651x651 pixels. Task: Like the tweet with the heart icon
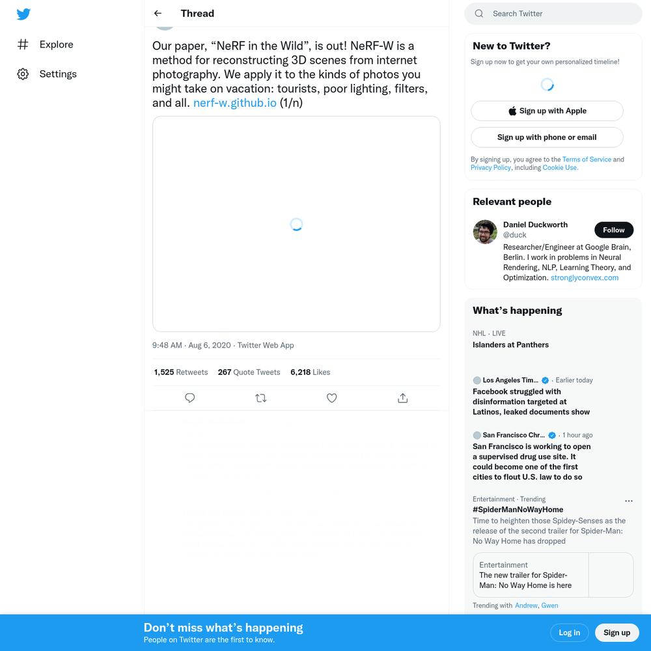[332, 398]
